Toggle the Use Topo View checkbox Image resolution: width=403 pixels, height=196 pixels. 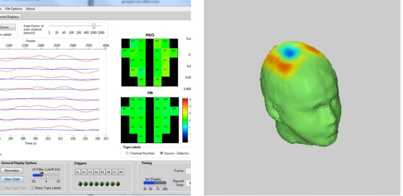3,188
